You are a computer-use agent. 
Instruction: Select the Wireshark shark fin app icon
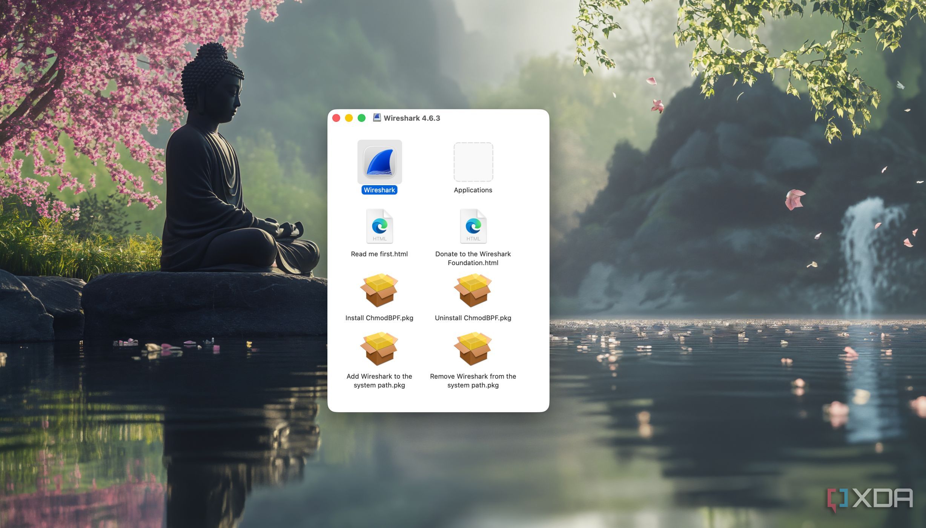pos(379,162)
